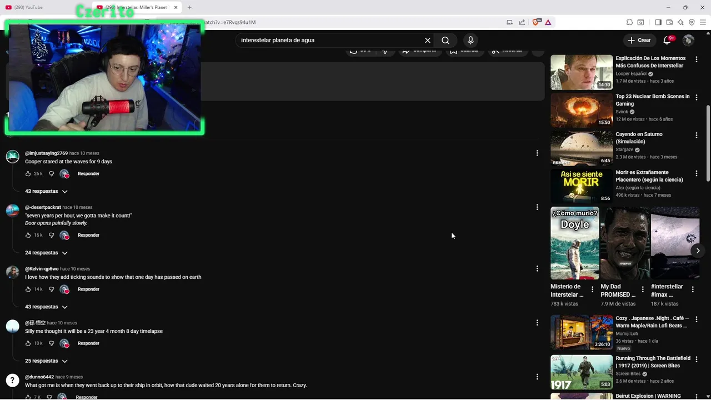Reply to the 'seven years per hour' comment

(88, 236)
